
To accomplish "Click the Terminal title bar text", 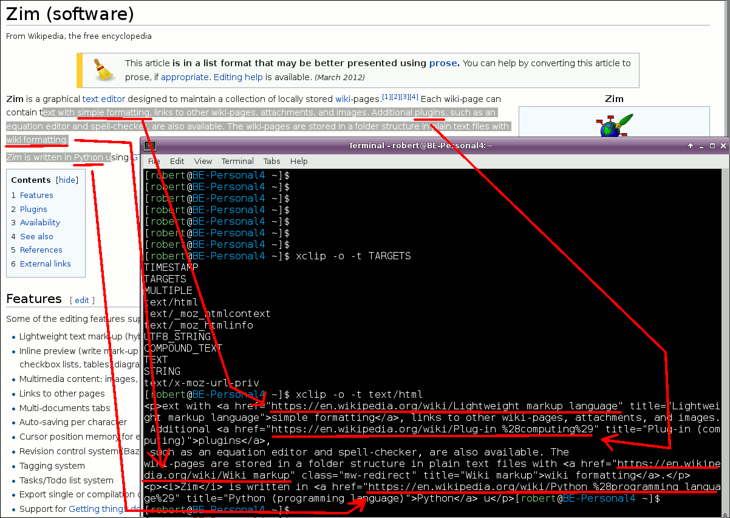I will [420, 146].
